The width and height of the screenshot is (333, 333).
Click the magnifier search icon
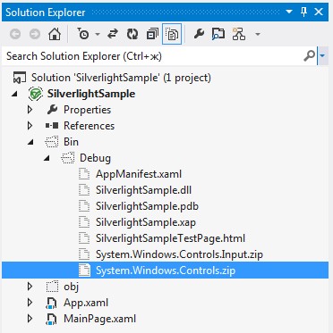(x=309, y=55)
